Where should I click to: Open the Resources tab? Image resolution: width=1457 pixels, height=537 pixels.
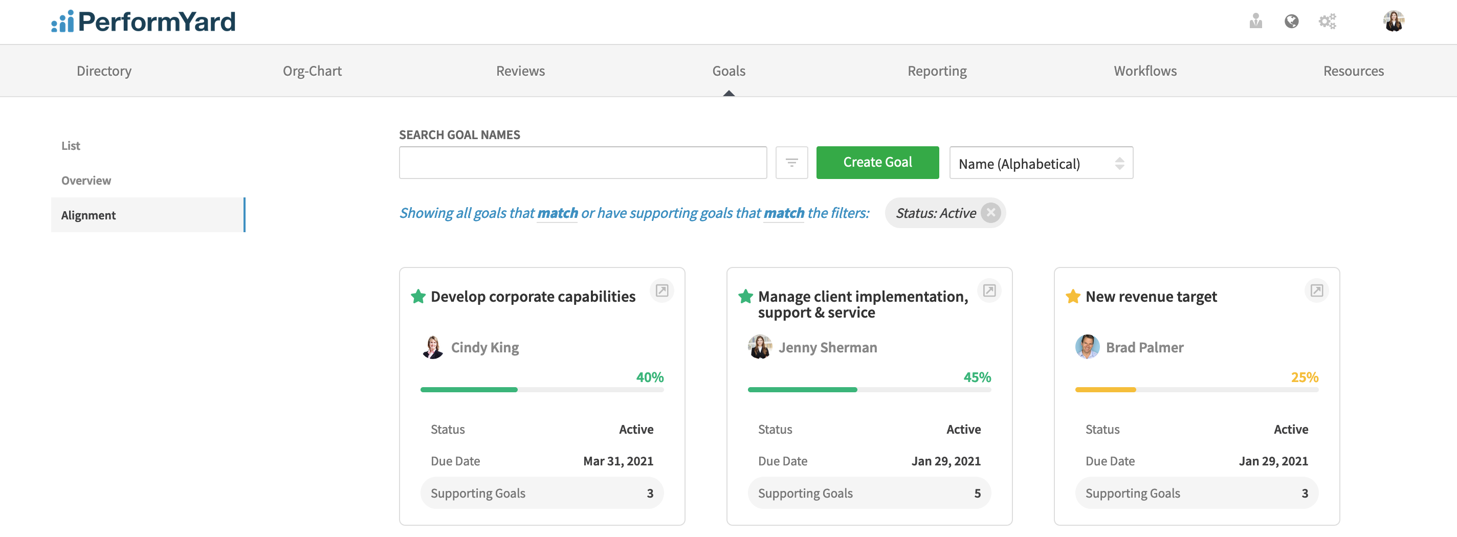pyautogui.click(x=1353, y=71)
